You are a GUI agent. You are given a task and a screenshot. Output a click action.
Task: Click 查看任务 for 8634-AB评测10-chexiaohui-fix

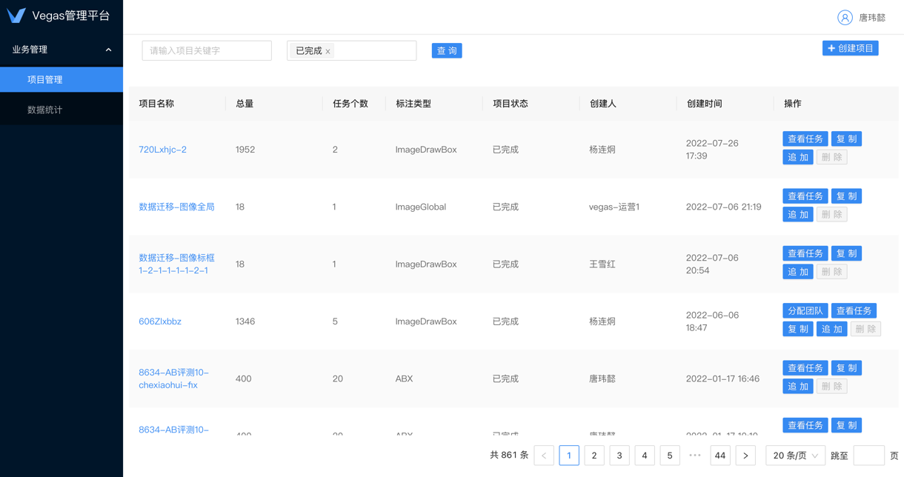click(805, 368)
